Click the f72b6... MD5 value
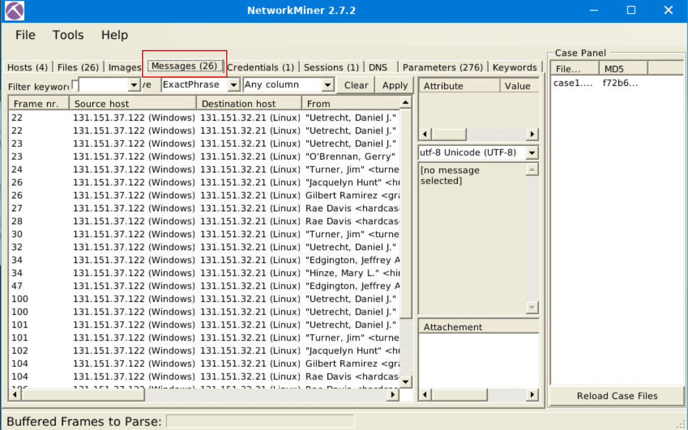The height and width of the screenshot is (430, 688). click(620, 84)
